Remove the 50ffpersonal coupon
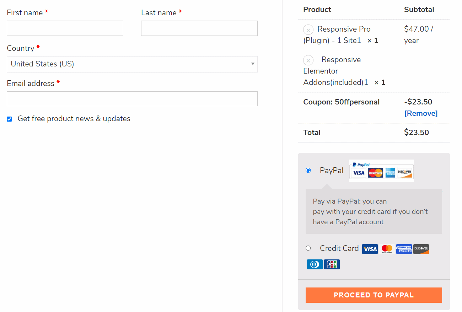Screen dimensions: 462x312 click(421, 113)
